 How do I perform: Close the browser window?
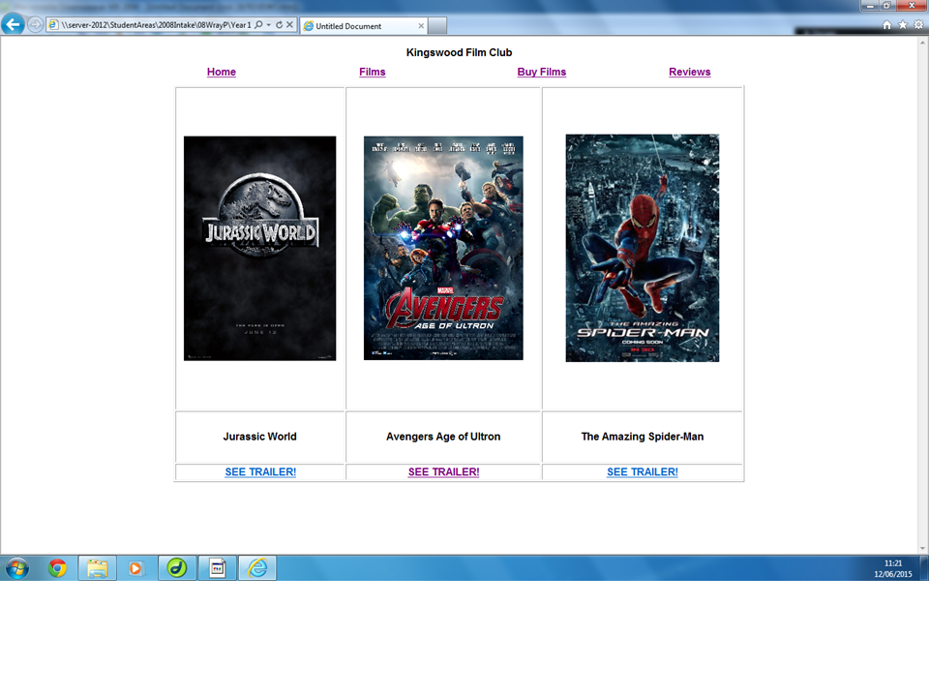(x=912, y=6)
